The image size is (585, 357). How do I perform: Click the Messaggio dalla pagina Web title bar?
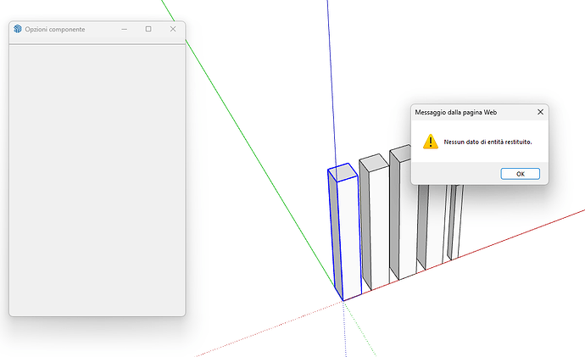(466, 111)
